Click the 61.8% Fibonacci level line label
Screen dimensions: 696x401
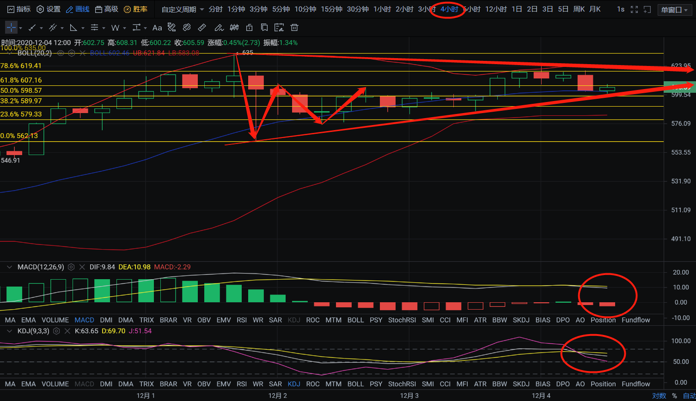(x=21, y=80)
